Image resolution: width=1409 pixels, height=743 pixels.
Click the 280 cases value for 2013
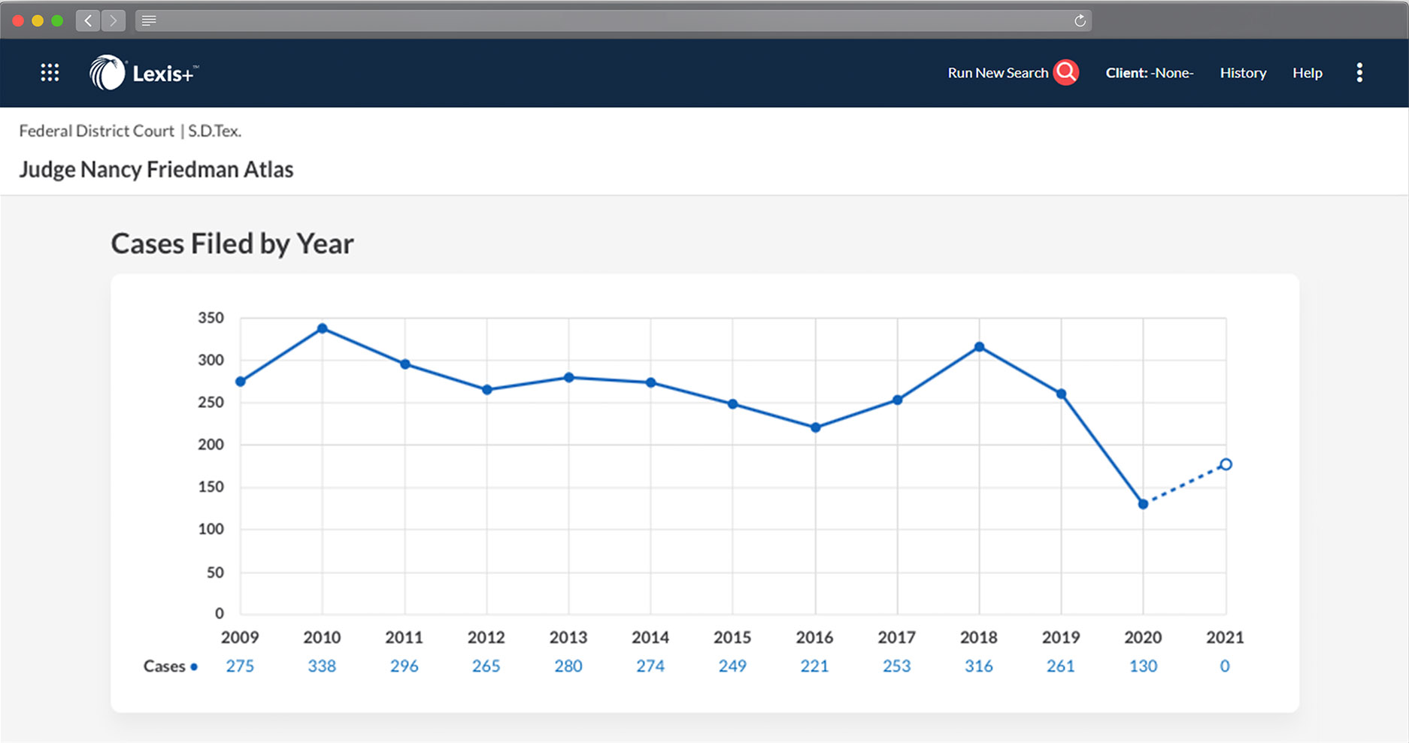[568, 666]
